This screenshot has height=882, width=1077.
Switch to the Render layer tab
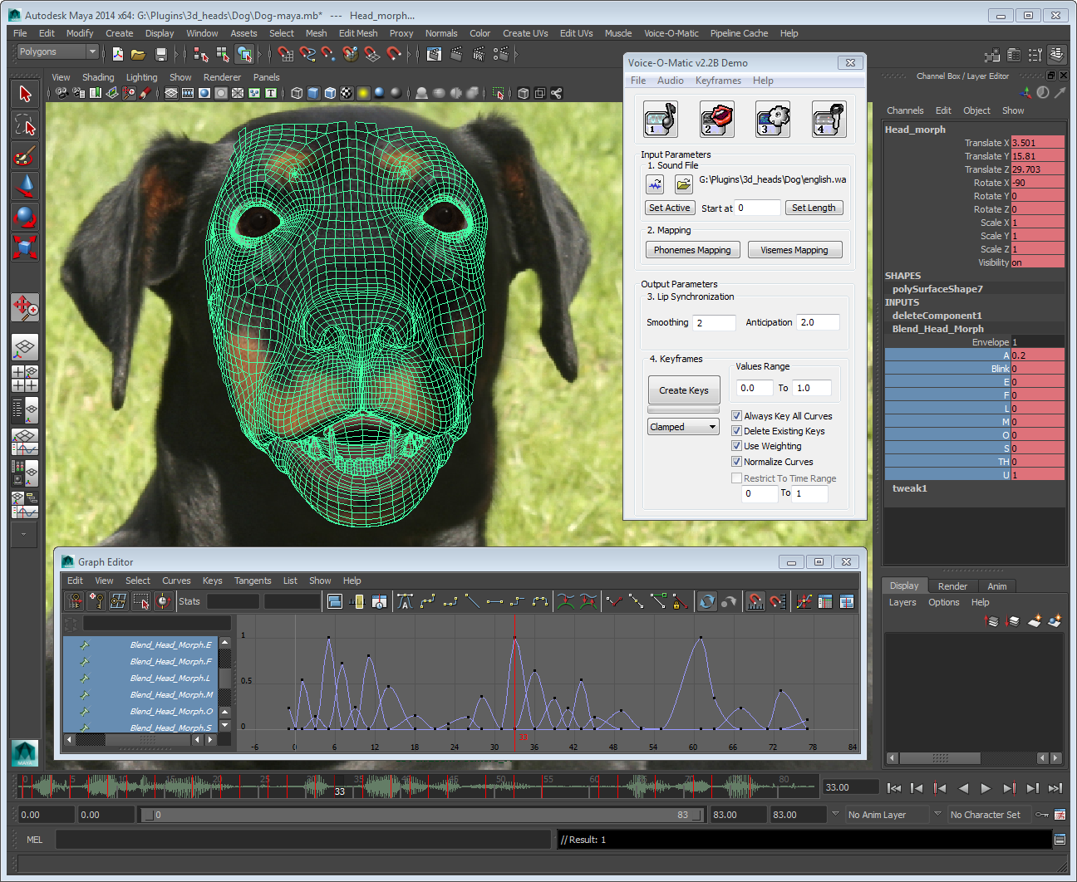[x=952, y=586]
